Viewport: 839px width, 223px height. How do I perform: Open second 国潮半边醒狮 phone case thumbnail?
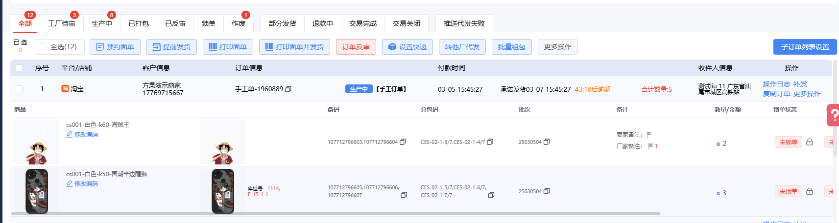223,191
